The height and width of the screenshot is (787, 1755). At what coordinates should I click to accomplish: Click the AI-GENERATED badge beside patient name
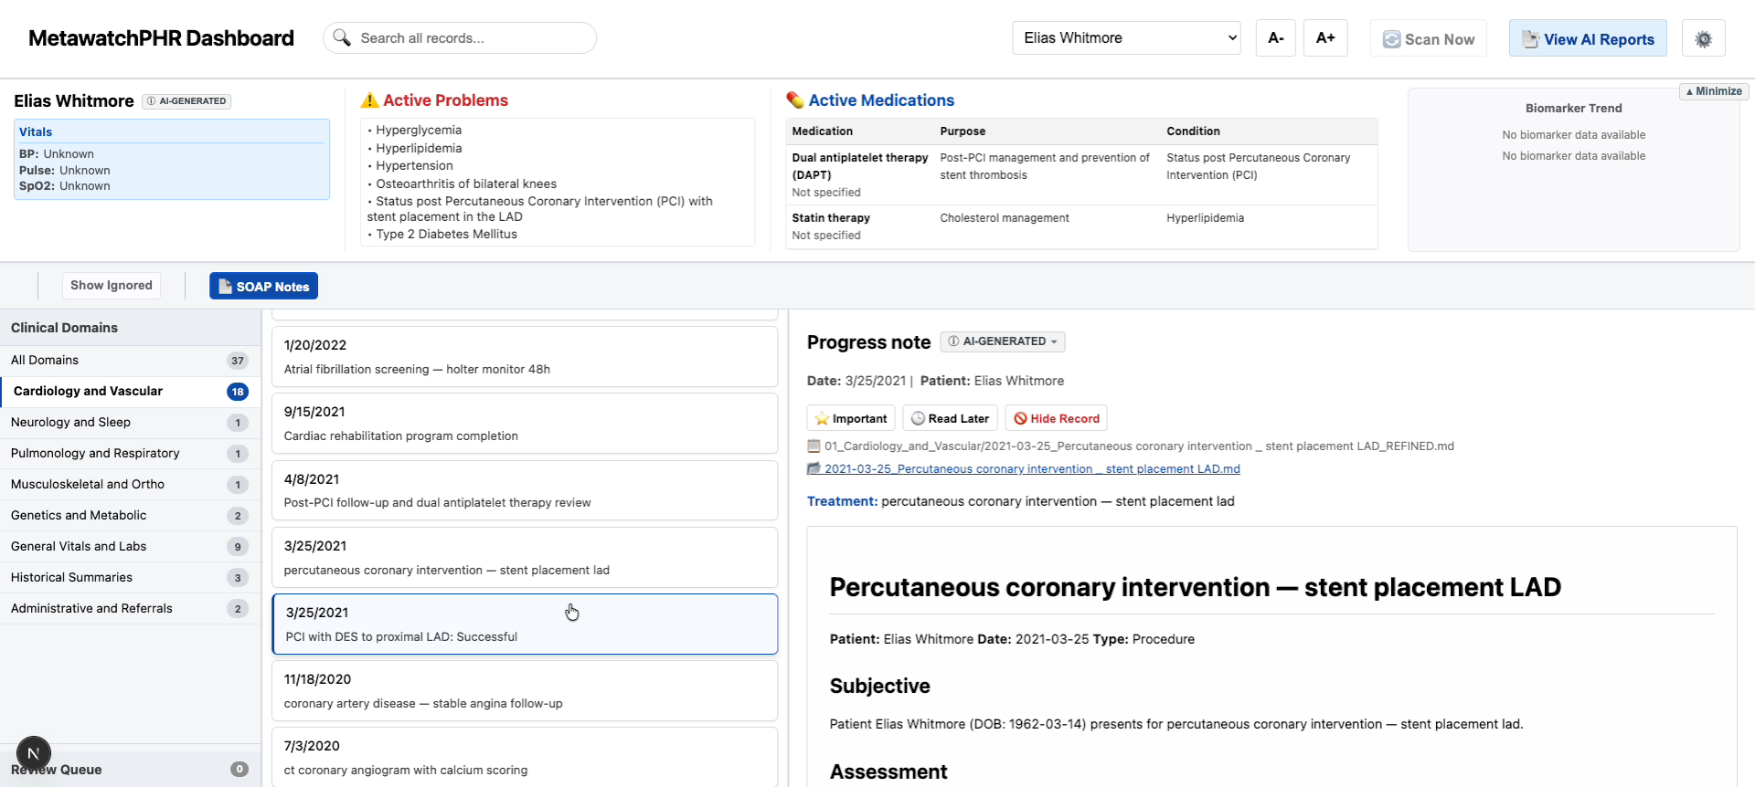click(x=187, y=101)
